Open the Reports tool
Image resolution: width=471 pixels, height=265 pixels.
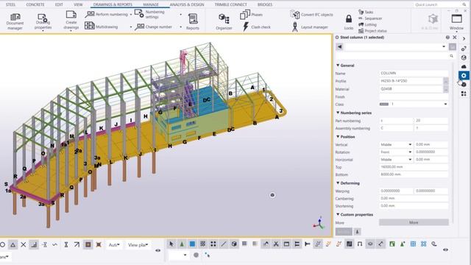tap(193, 21)
